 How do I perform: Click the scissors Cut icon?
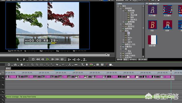click(28, 65)
